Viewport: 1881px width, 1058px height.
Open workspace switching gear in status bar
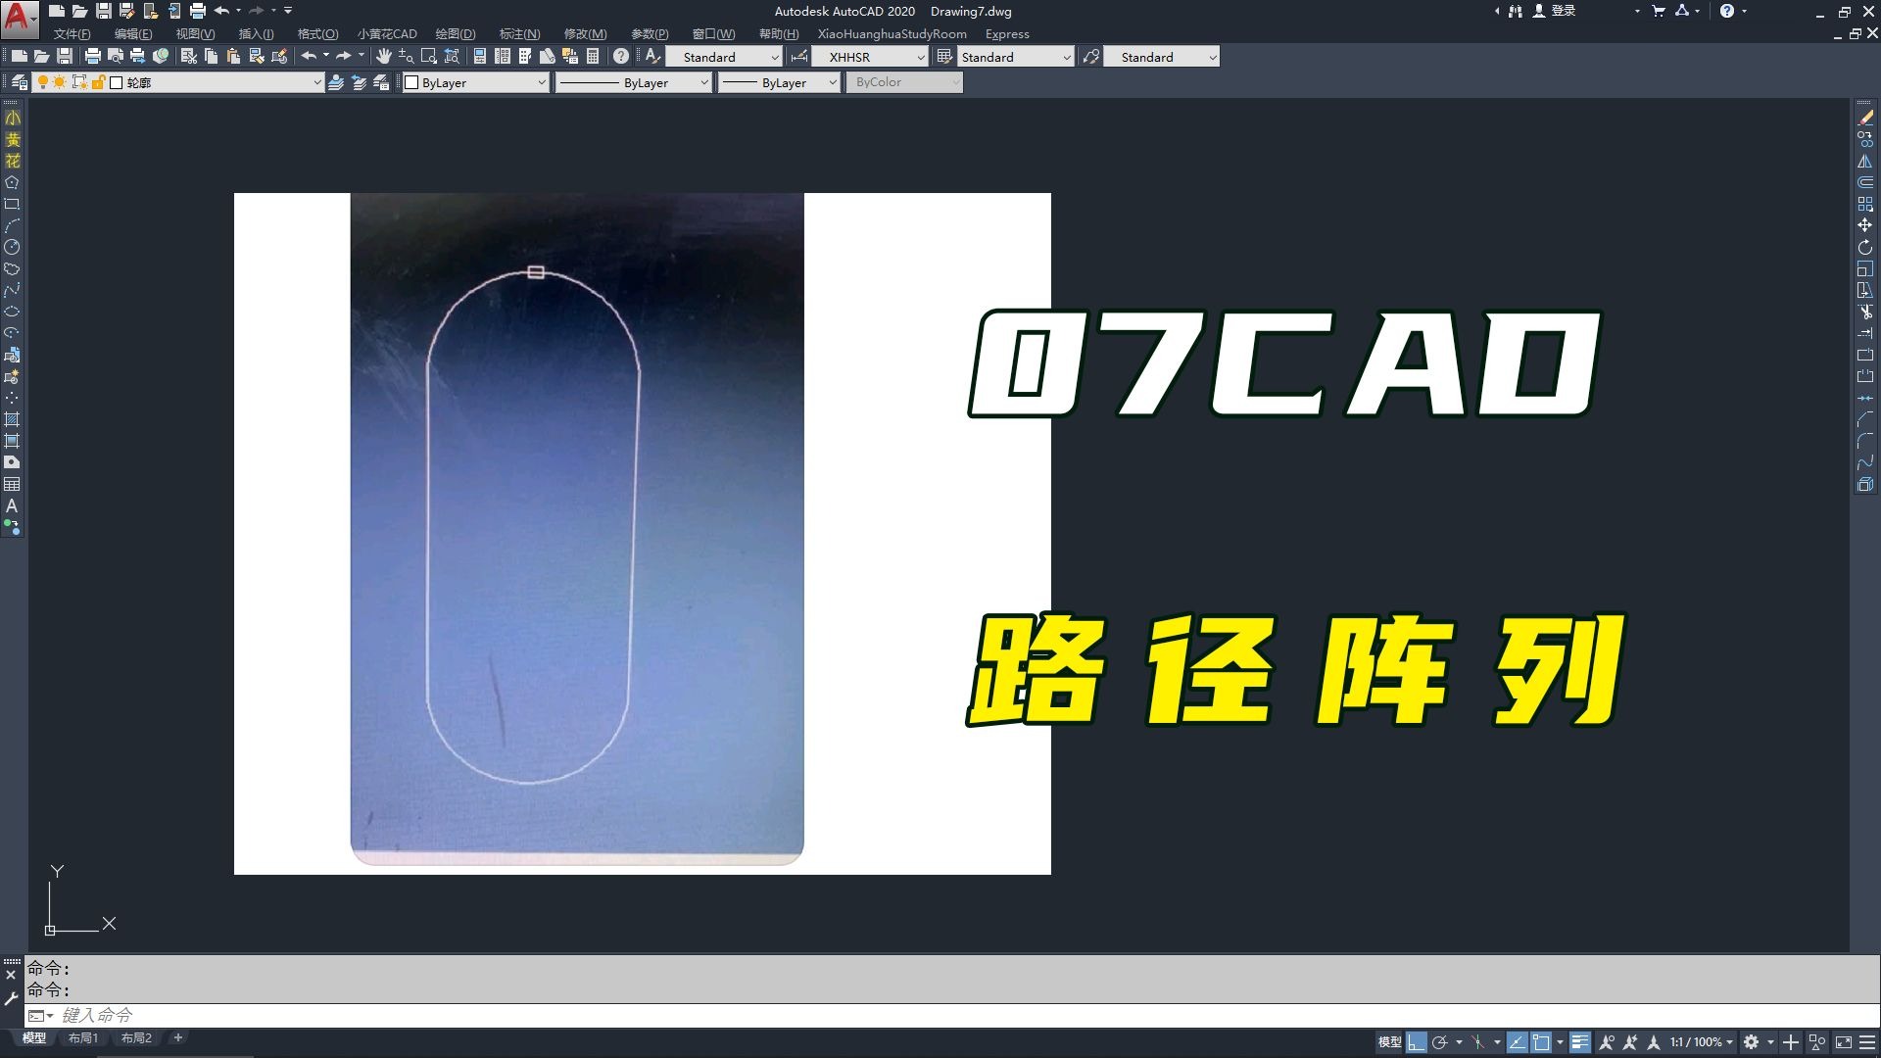coord(1752,1042)
